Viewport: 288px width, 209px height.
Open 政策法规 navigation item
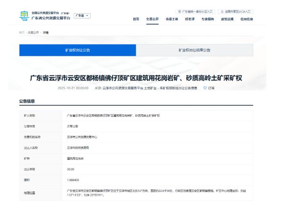(x=227, y=19)
